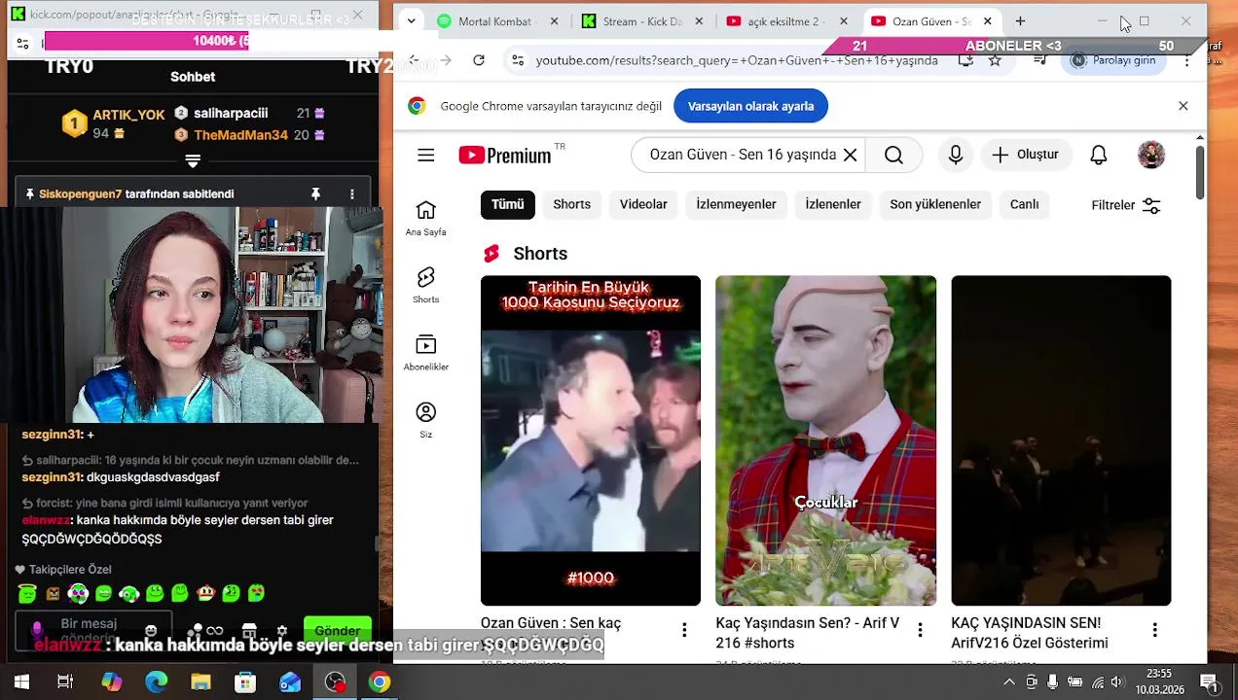Dismiss the default browser notification bar
The image size is (1238, 700).
pyautogui.click(x=1183, y=106)
